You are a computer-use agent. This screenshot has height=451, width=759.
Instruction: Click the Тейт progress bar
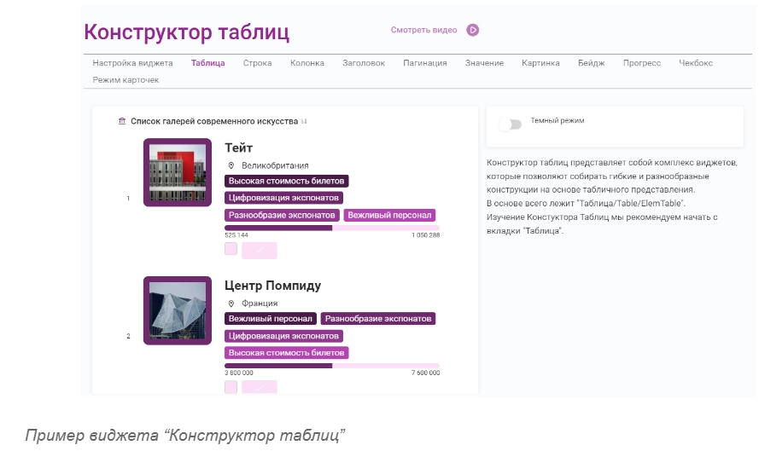332,228
